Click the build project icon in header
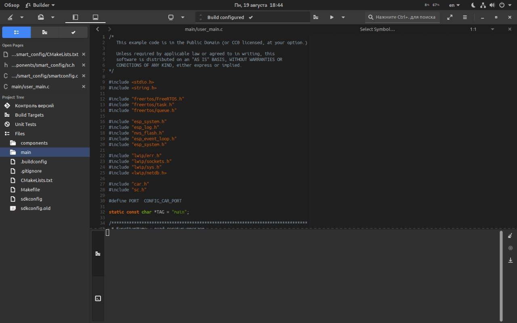The height and width of the screenshot is (323, 517). pyautogui.click(x=316, y=17)
